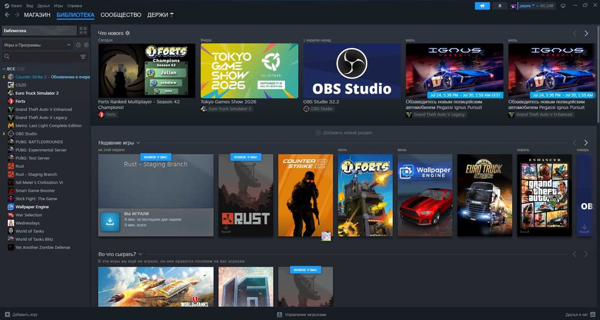Image resolution: width=600 pixels, height=320 pixels.
Task: Open the gear settings next to Что нового
Action: [x=128, y=34]
